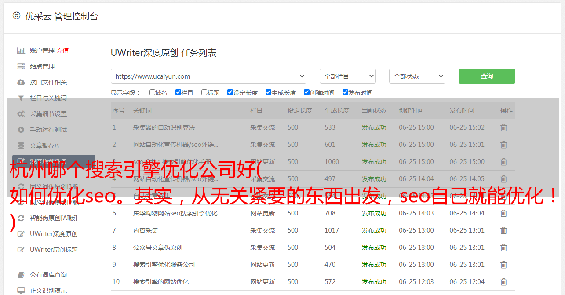Click keyword 采集器的自动识别算法

pyautogui.click(x=164, y=127)
